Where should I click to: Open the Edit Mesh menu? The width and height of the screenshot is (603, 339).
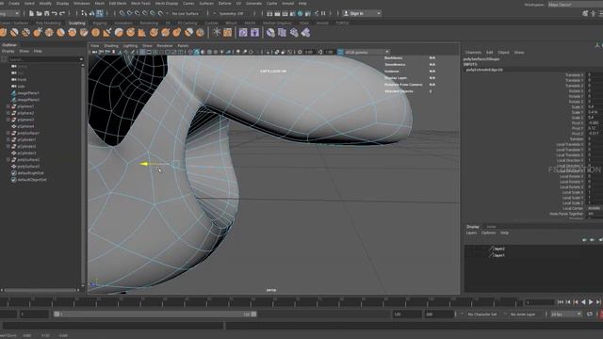118,4
